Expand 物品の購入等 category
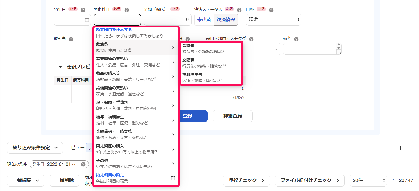Image resolution: width=419 pixels, height=191 pixels. click(x=135, y=76)
